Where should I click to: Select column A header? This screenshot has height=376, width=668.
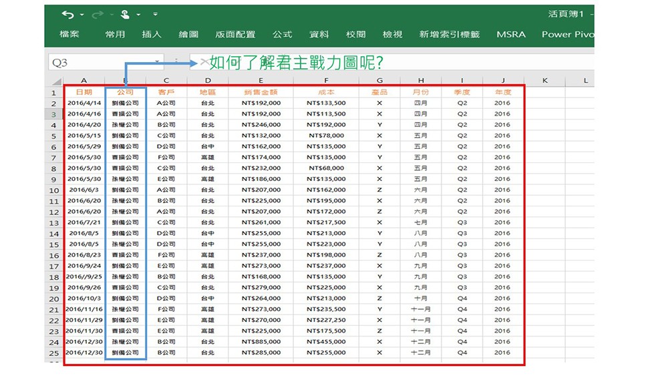click(84, 80)
